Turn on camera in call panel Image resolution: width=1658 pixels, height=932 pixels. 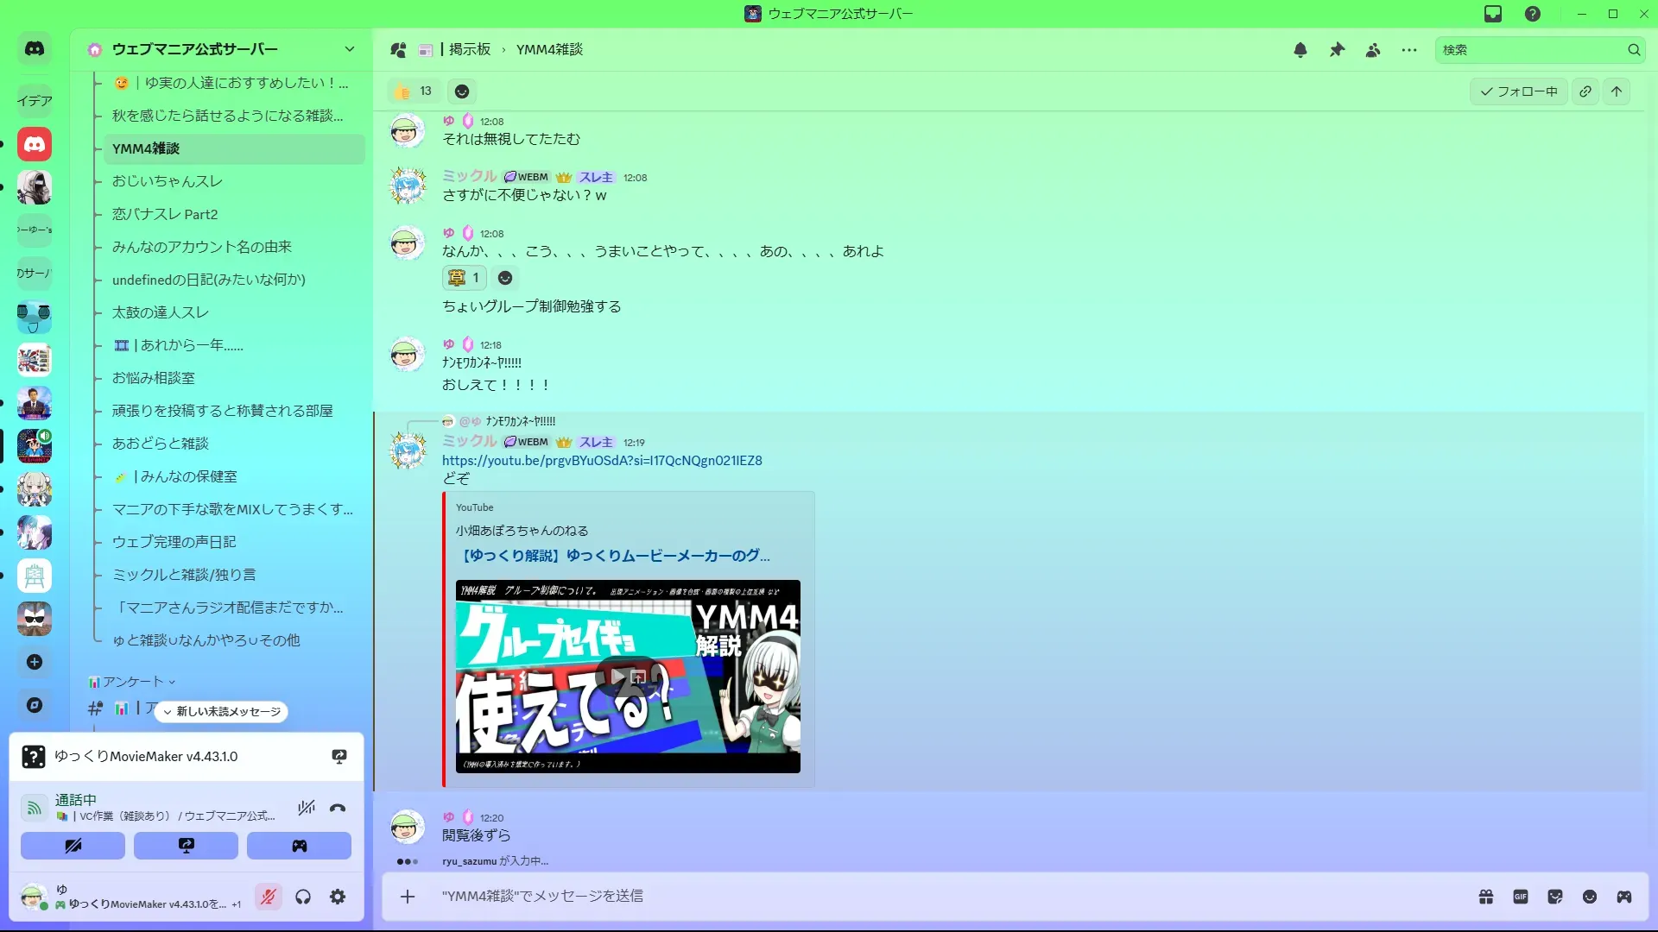pos(73,846)
